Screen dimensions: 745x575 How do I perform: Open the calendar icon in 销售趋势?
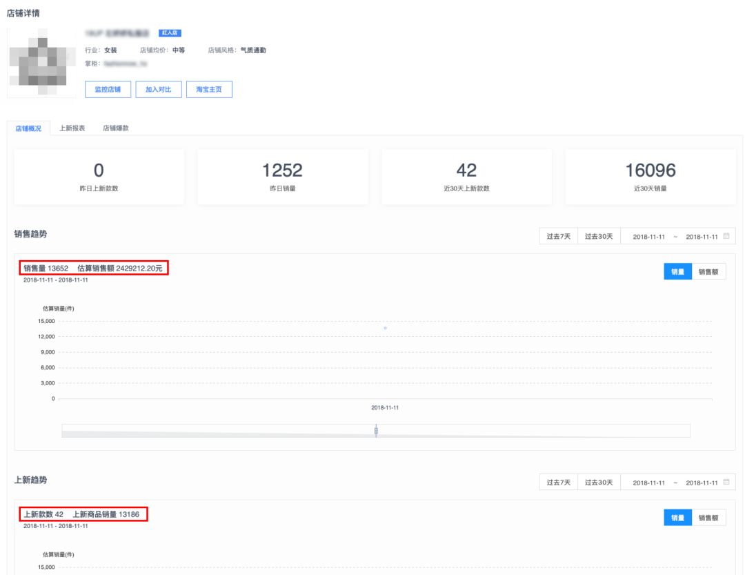tap(726, 236)
